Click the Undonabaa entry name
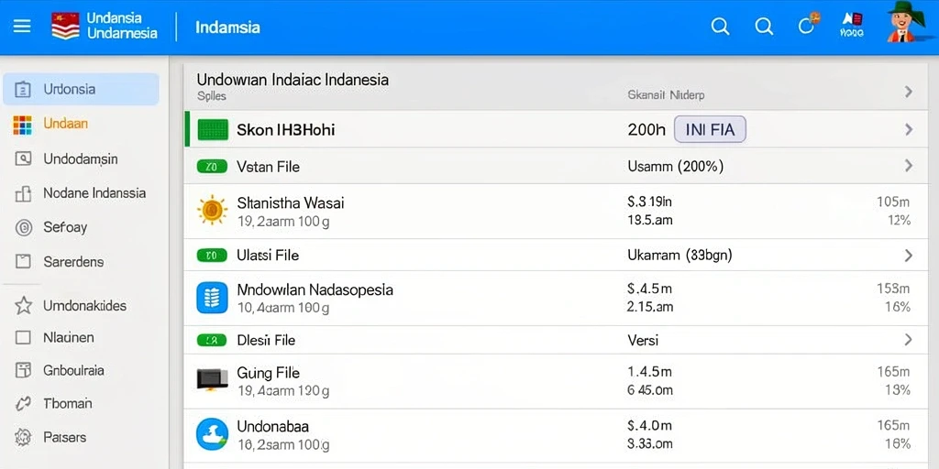Image resolution: width=939 pixels, height=469 pixels. [273, 427]
